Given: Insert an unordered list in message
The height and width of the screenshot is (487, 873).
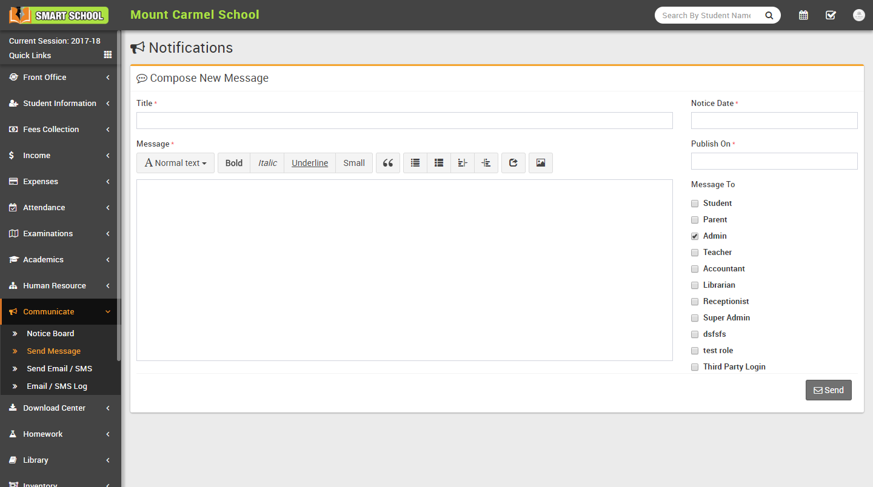Looking at the screenshot, I should (415, 163).
